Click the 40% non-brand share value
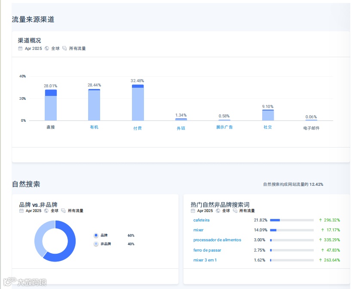The image size is (355, 289). [131, 244]
